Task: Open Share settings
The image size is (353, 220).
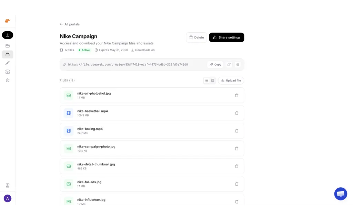Action: [226, 37]
